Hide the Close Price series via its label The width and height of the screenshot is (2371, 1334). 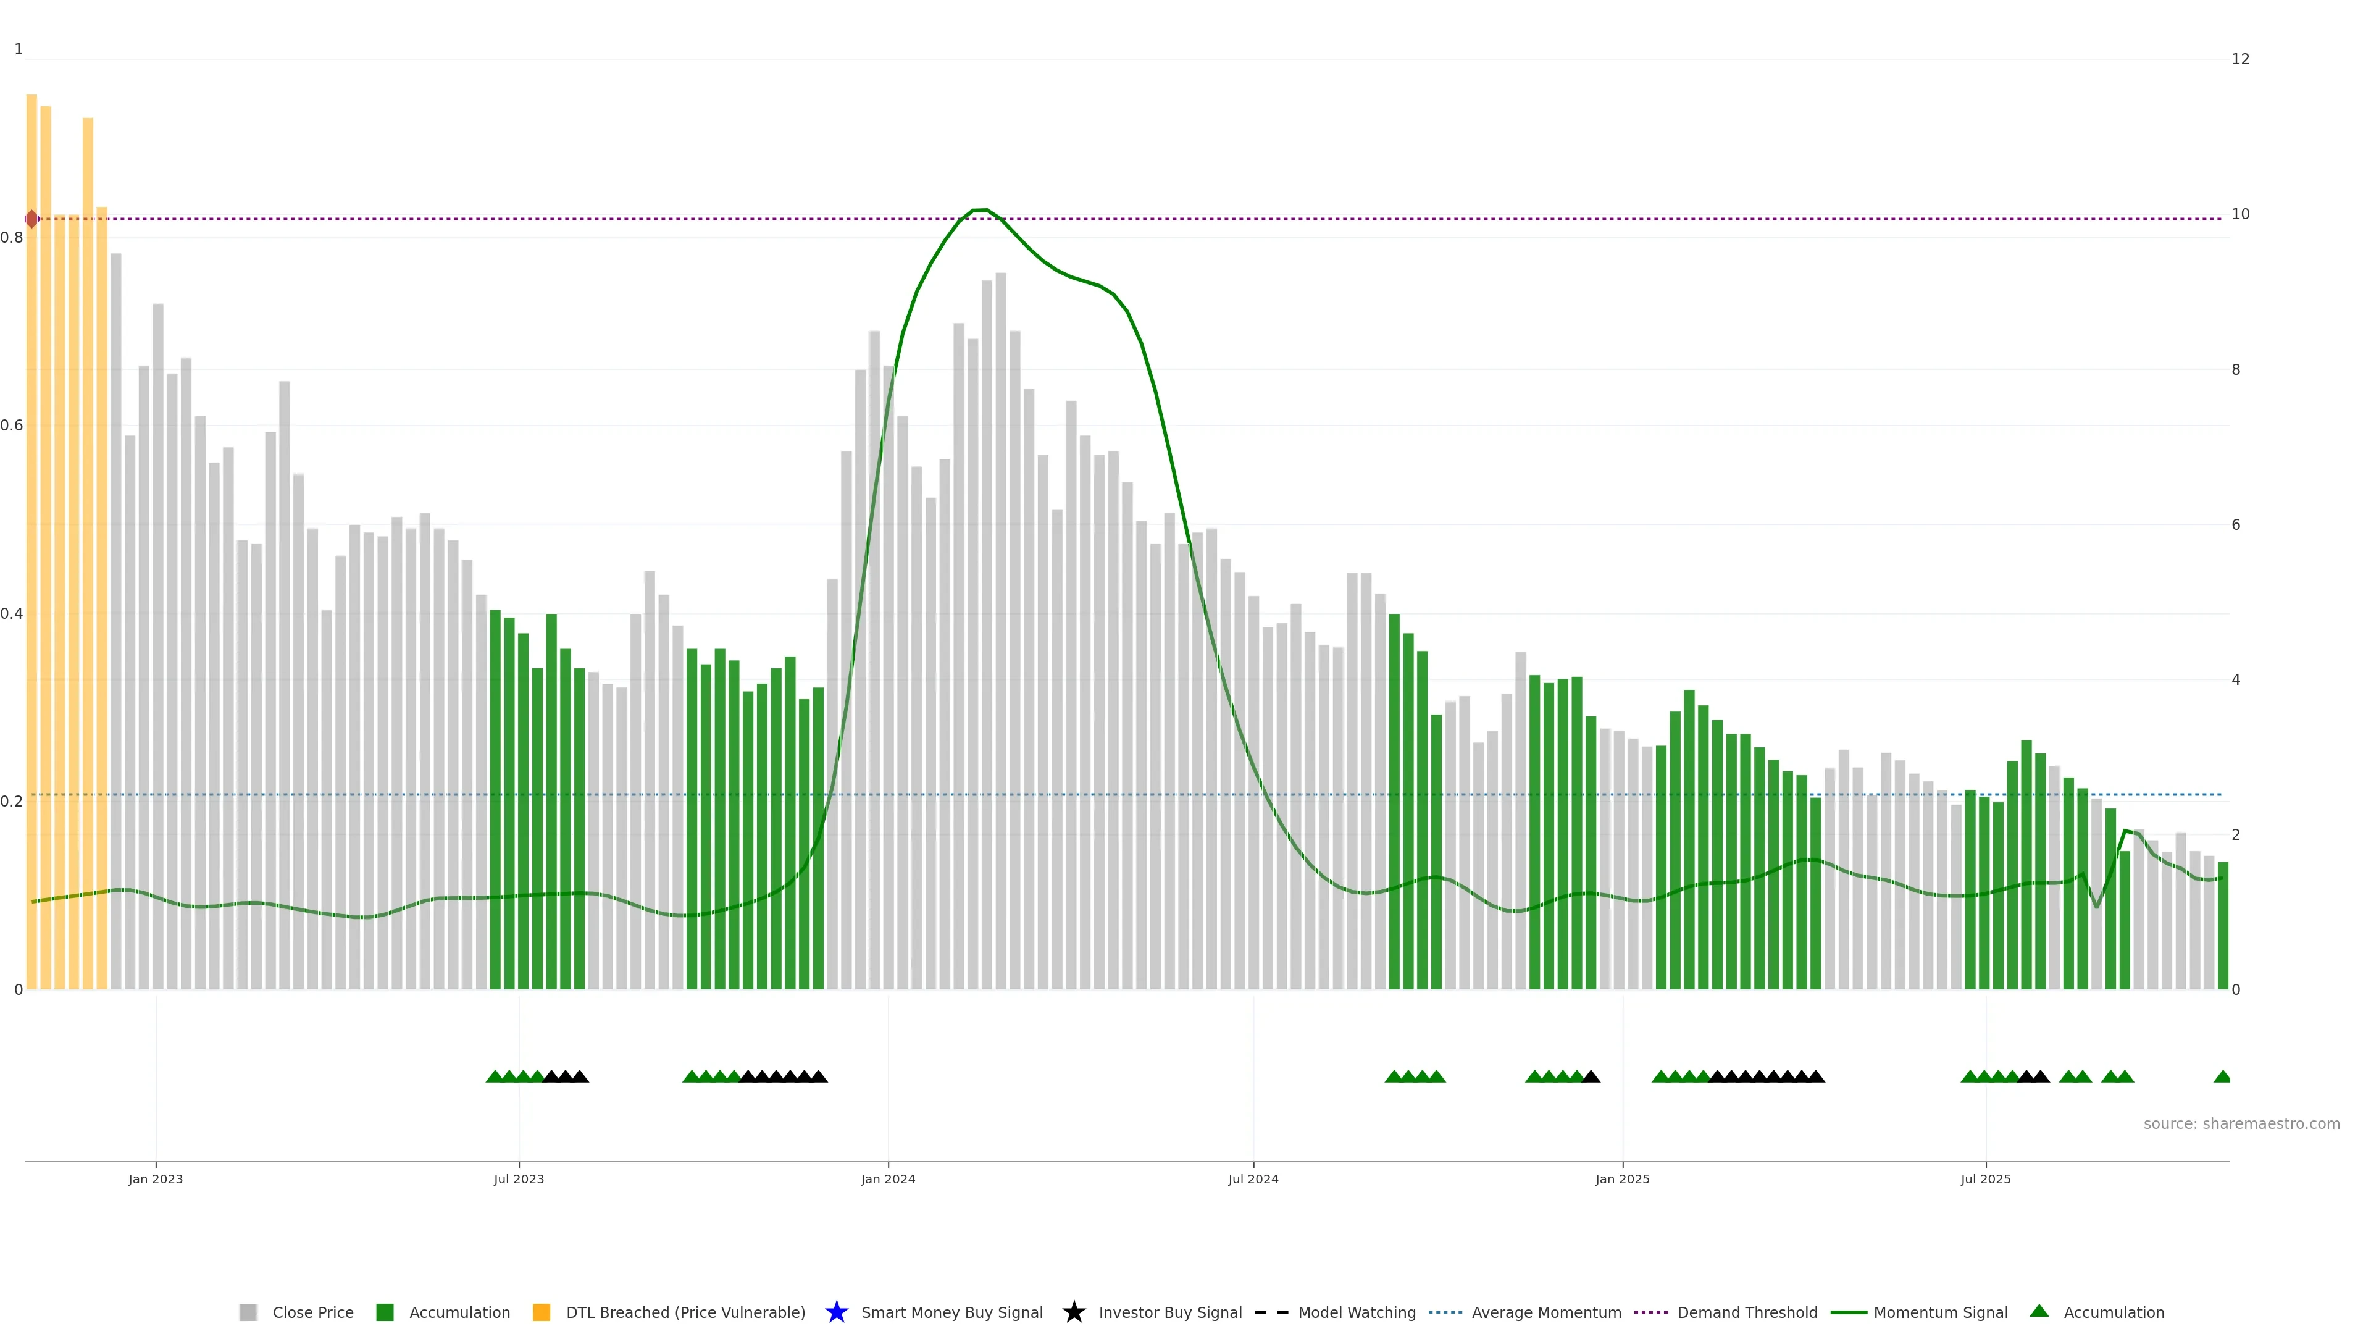coord(313,1312)
